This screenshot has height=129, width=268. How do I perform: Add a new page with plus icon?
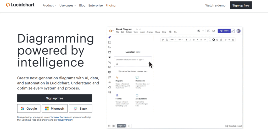[129, 126]
